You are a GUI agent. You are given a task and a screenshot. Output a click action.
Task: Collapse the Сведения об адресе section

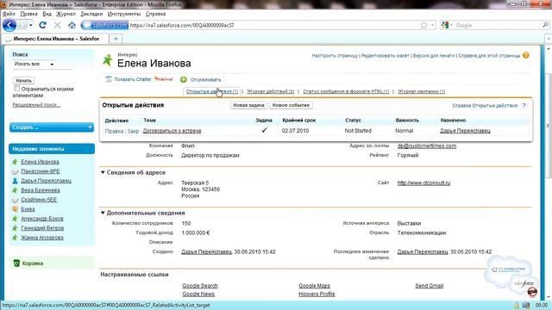(103, 172)
